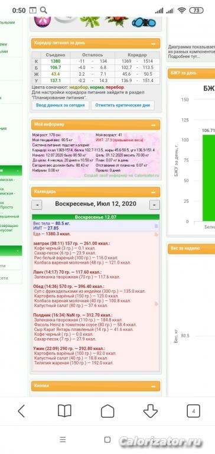The width and height of the screenshot is (215, 454).
Task: Select the purple egg reward image
Action: pos(43,21)
